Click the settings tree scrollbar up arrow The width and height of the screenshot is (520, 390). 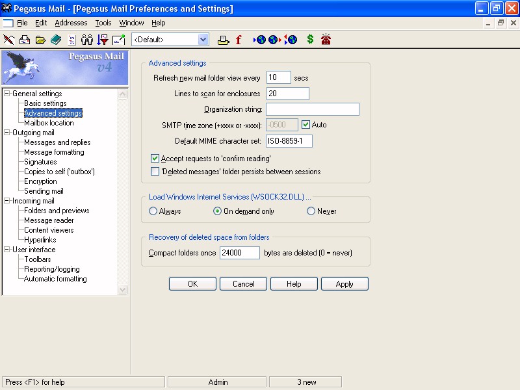[x=122, y=94]
